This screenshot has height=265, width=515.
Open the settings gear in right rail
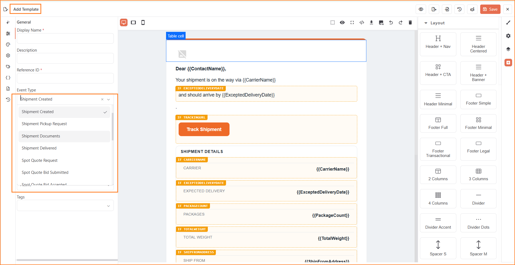tap(508, 36)
